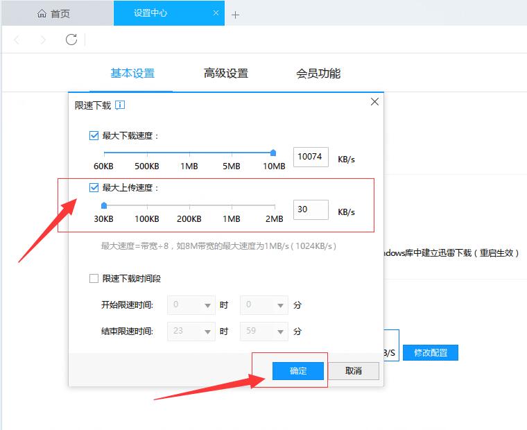Click the 确定 button
This screenshot has width=527, height=430.
[x=298, y=371]
